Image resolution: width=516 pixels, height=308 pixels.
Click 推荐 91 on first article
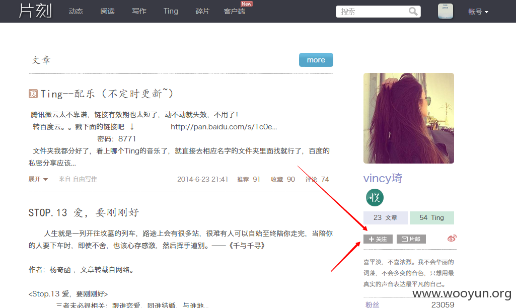point(249,179)
